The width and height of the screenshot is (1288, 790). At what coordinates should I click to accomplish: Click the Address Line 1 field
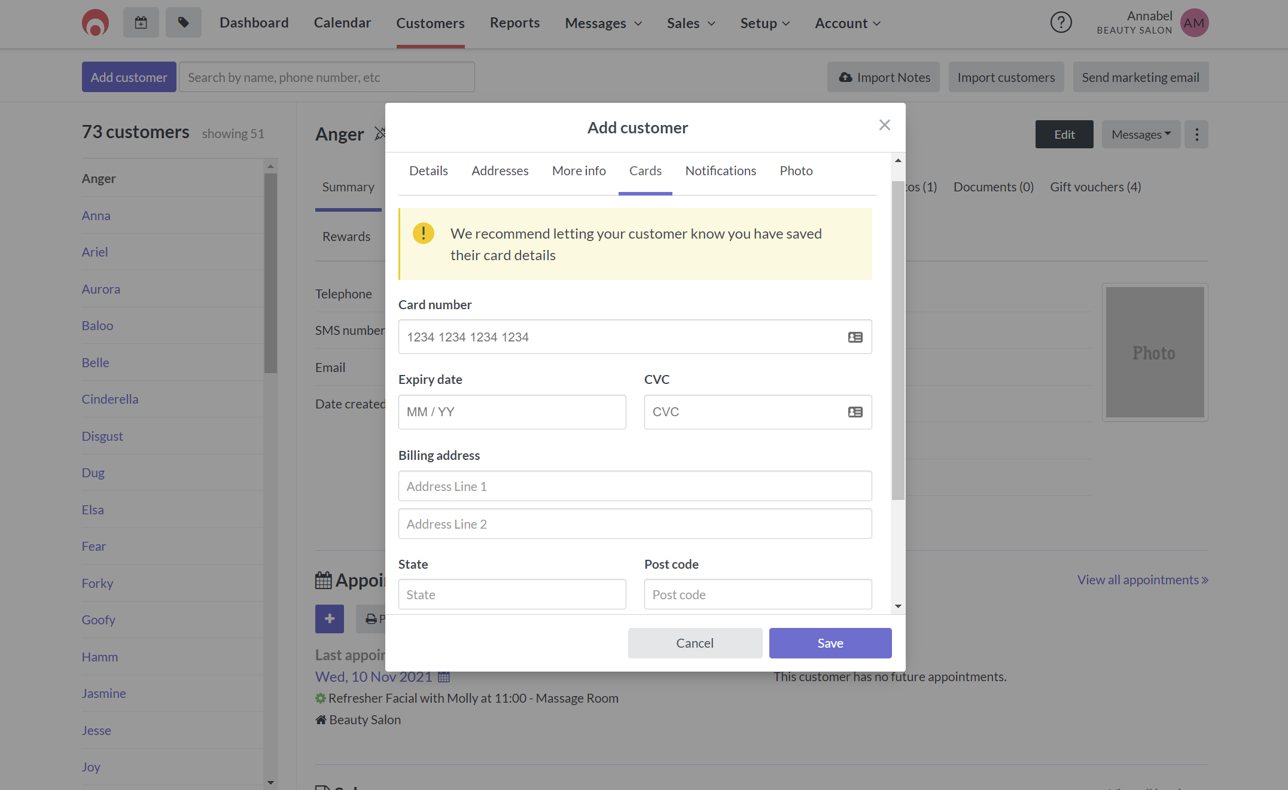635,486
